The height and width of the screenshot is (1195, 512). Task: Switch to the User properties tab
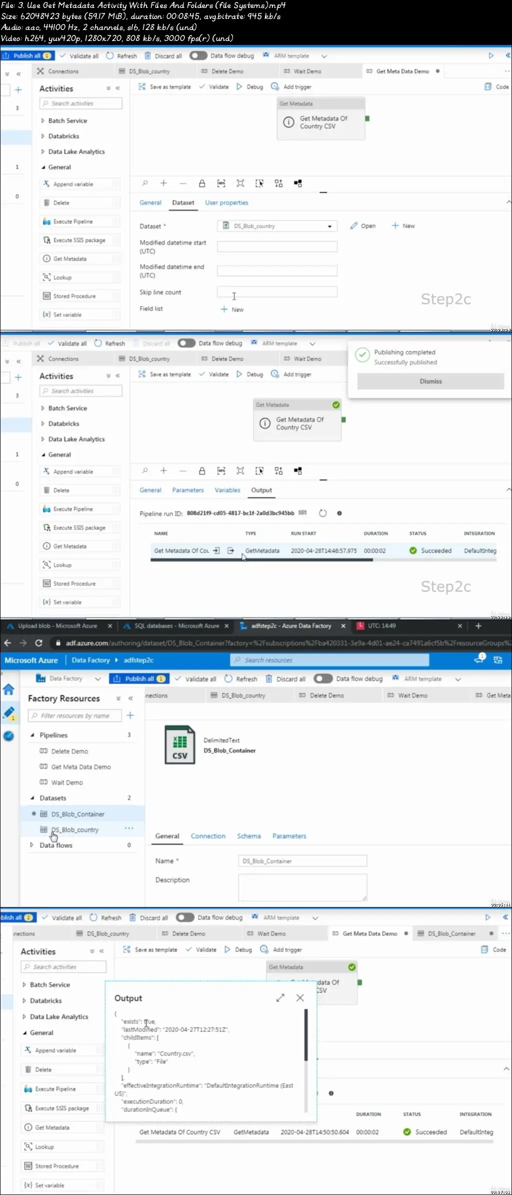pyautogui.click(x=226, y=202)
